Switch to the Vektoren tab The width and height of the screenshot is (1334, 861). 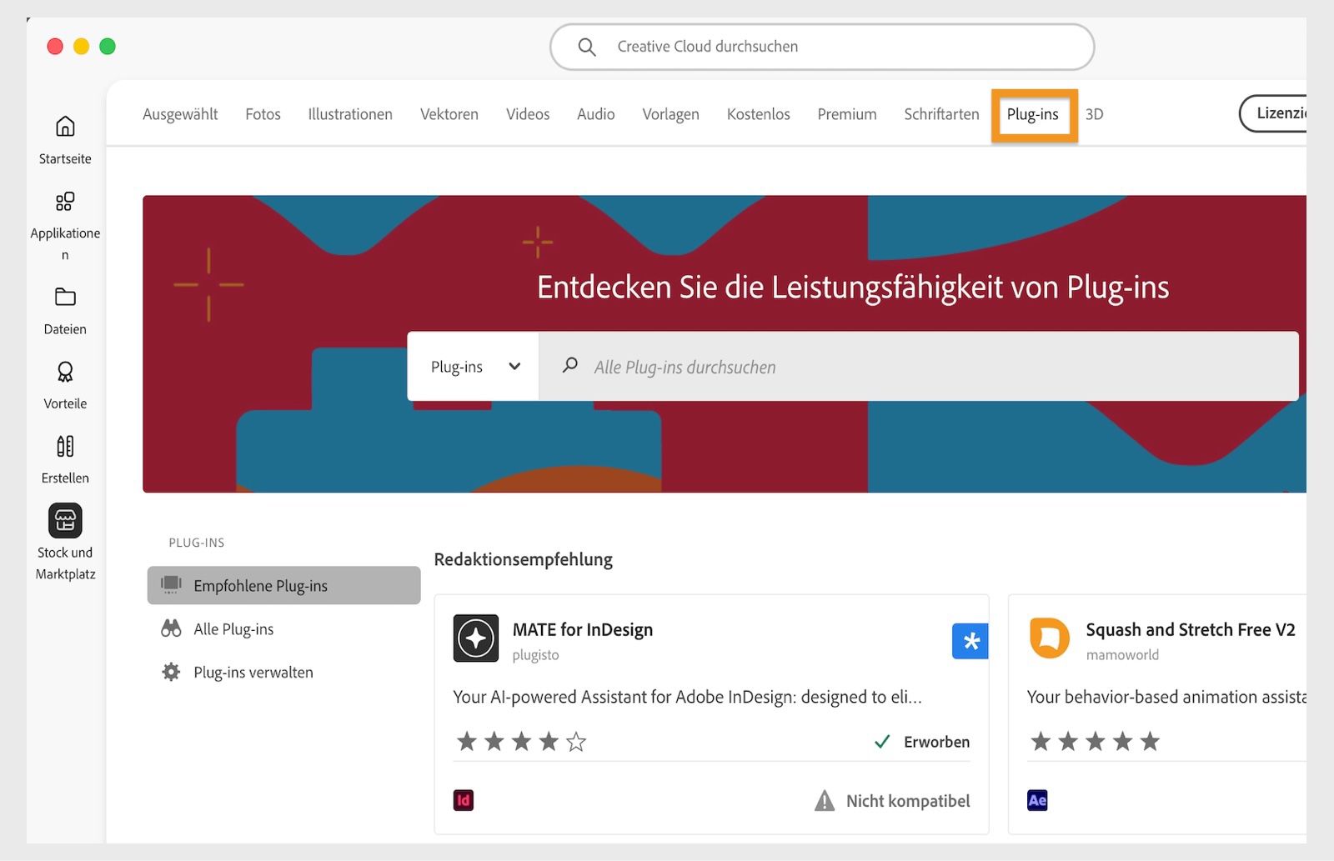(449, 114)
